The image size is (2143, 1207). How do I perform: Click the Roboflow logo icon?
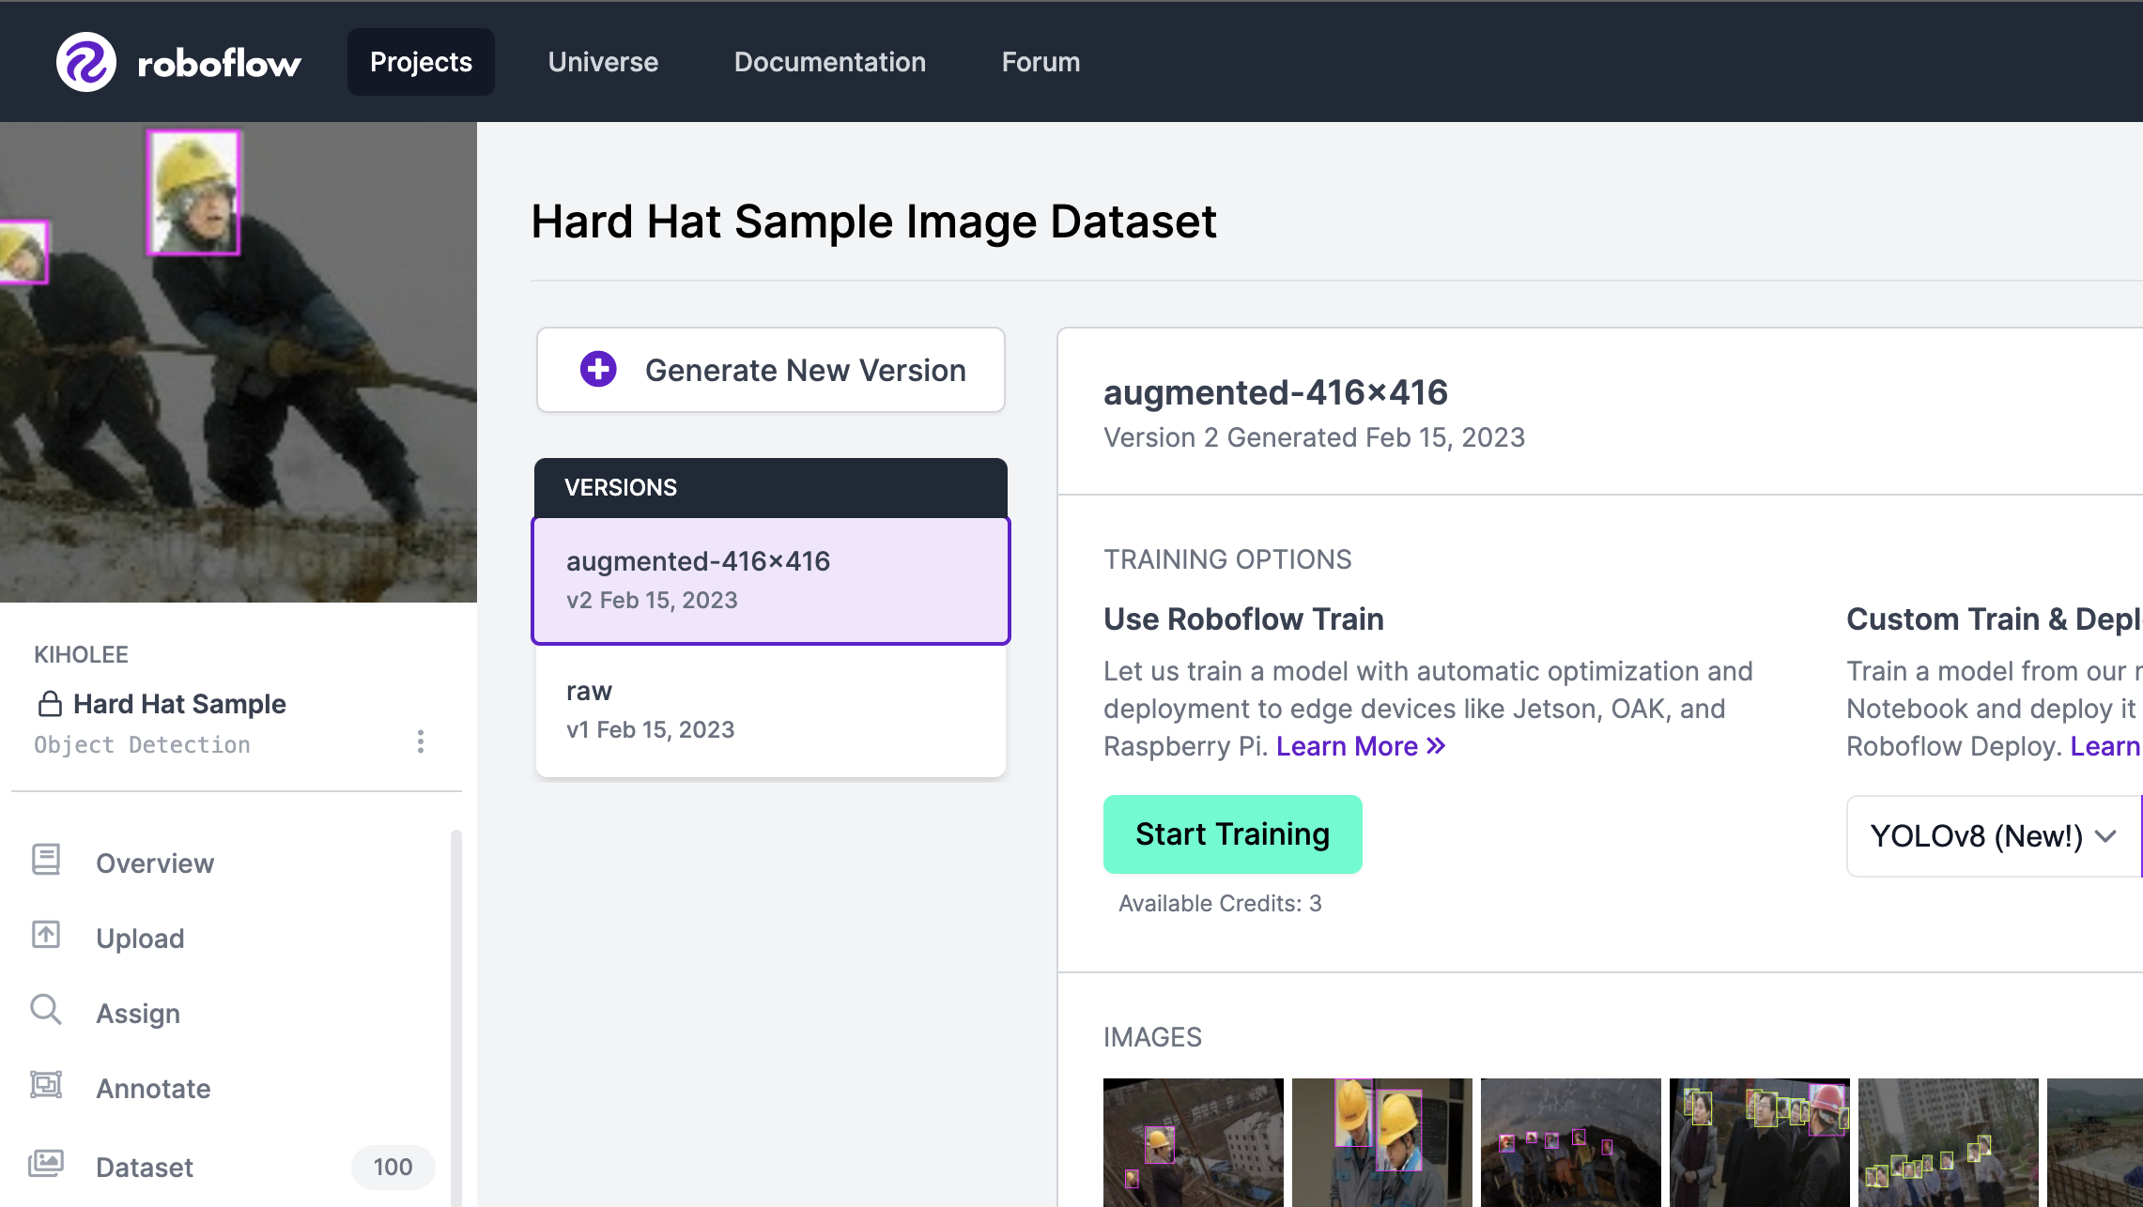[x=85, y=62]
